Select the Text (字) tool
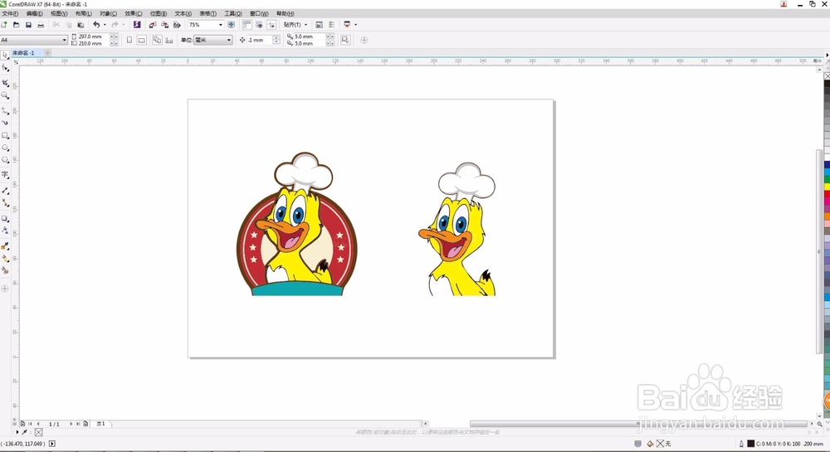830x452 pixels. click(x=5, y=174)
